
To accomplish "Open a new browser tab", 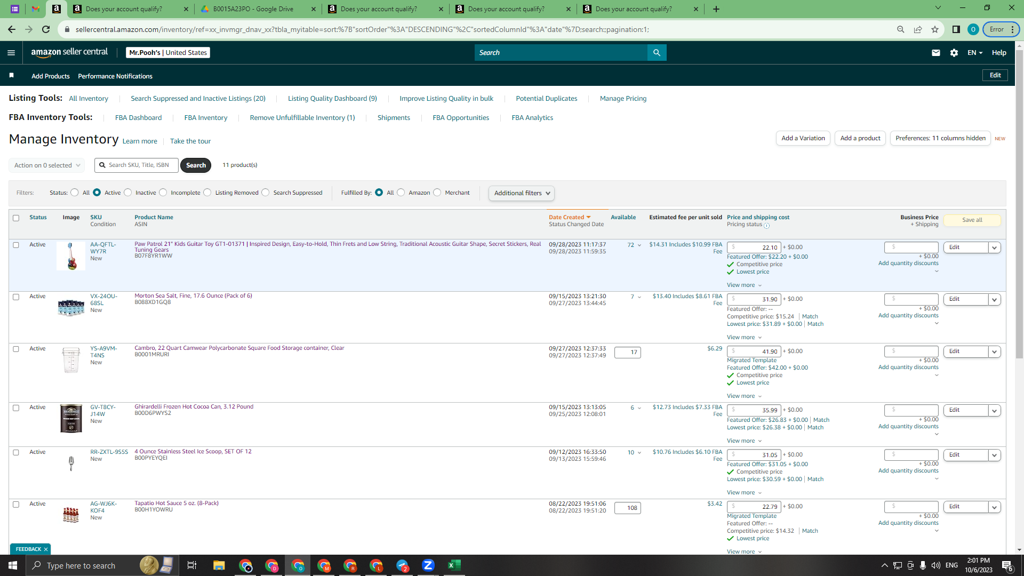I will 716,9.
